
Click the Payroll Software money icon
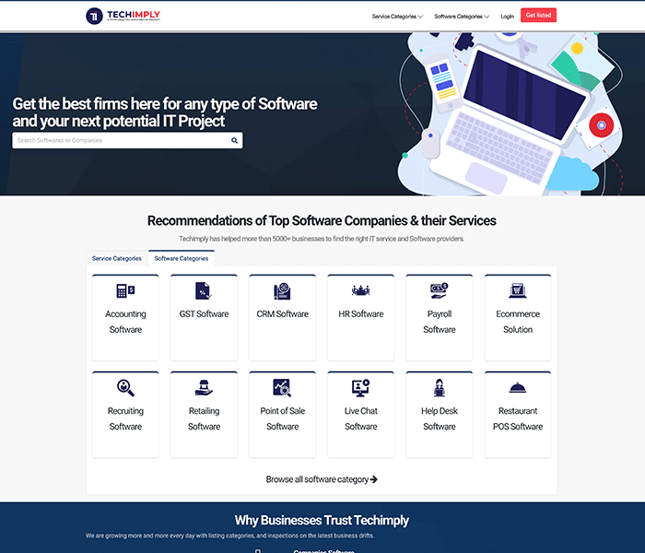click(440, 290)
